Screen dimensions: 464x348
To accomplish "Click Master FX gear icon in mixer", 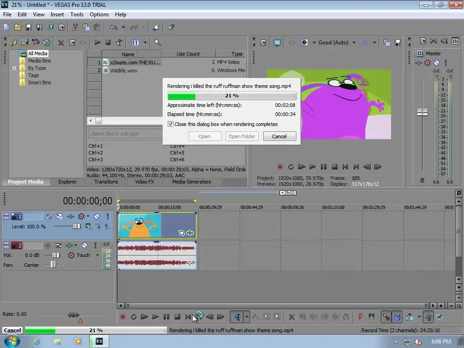I will pos(427,63).
